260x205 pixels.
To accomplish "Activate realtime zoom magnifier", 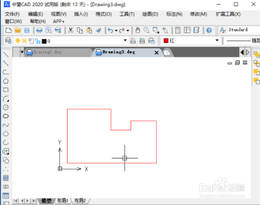I will click(x=147, y=30).
